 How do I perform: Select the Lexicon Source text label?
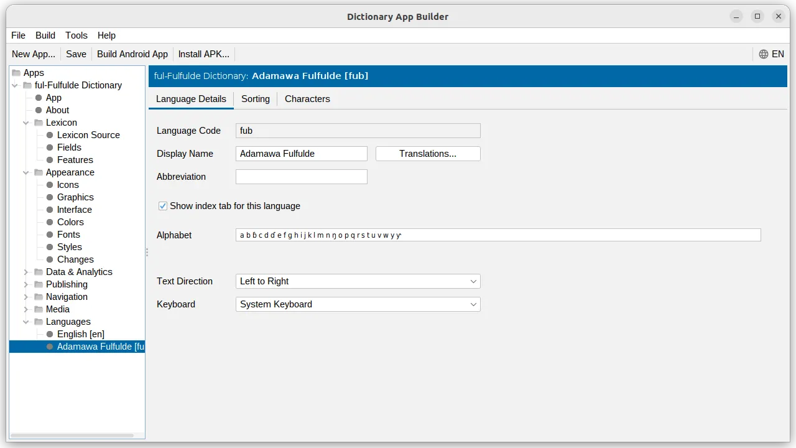[x=88, y=135]
